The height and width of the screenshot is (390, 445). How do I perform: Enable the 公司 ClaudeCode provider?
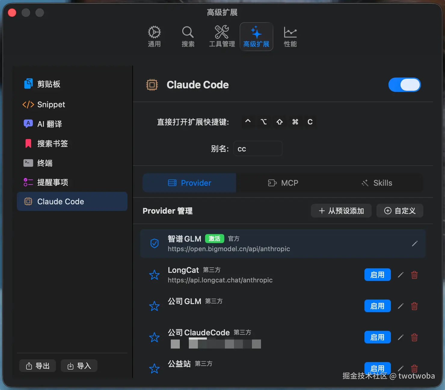(377, 337)
